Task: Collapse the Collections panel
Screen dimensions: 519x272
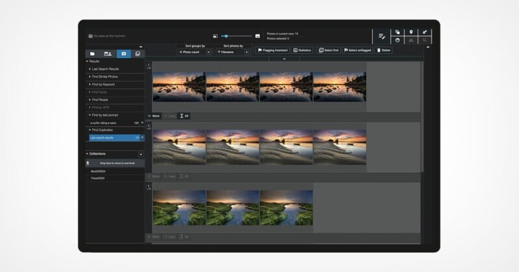Action: (x=87, y=153)
